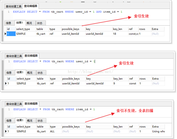Image resolution: width=177 pixels, height=139 pixels.
Task: Select 结果1 tab in top panel
Action: point(19,23)
